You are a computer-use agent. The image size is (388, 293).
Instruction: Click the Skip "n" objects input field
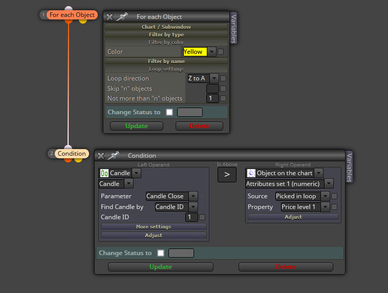[x=212, y=89]
